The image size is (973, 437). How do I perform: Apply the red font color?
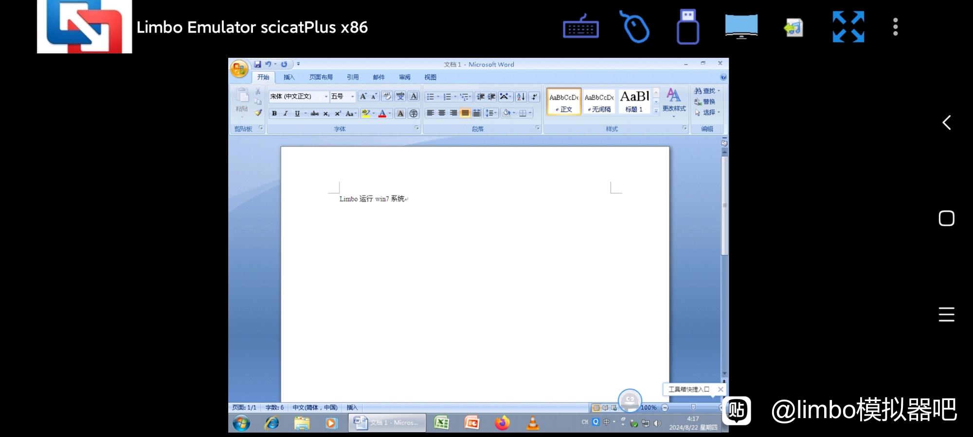coord(382,113)
